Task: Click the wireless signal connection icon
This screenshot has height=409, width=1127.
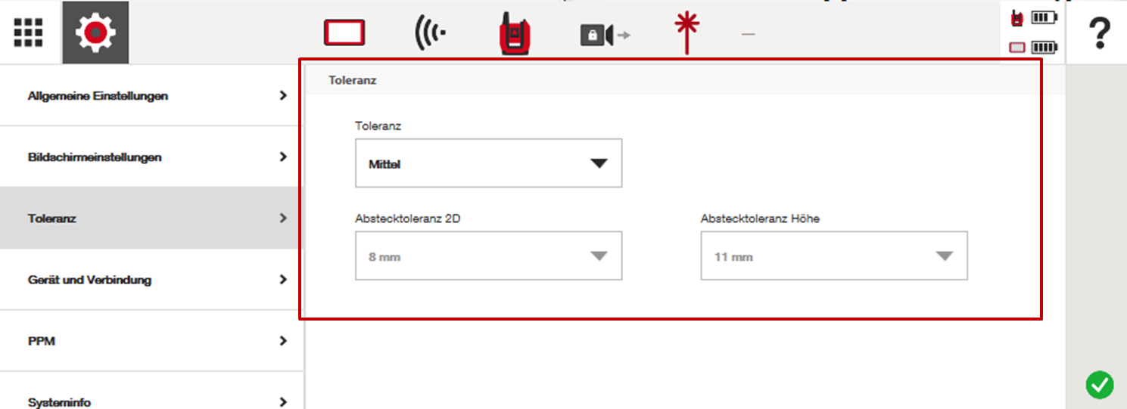Action: [430, 33]
